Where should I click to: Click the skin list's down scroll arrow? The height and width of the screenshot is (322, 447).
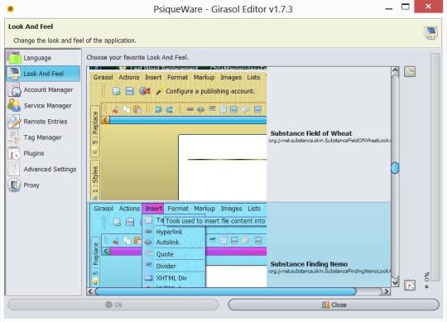[395, 283]
